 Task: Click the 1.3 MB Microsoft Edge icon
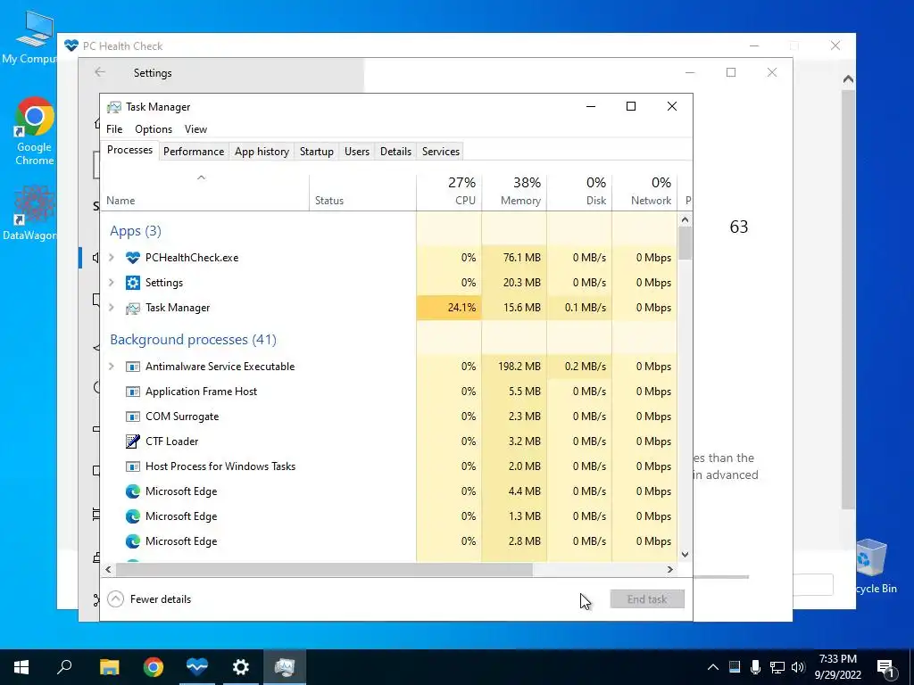tap(133, 516)
